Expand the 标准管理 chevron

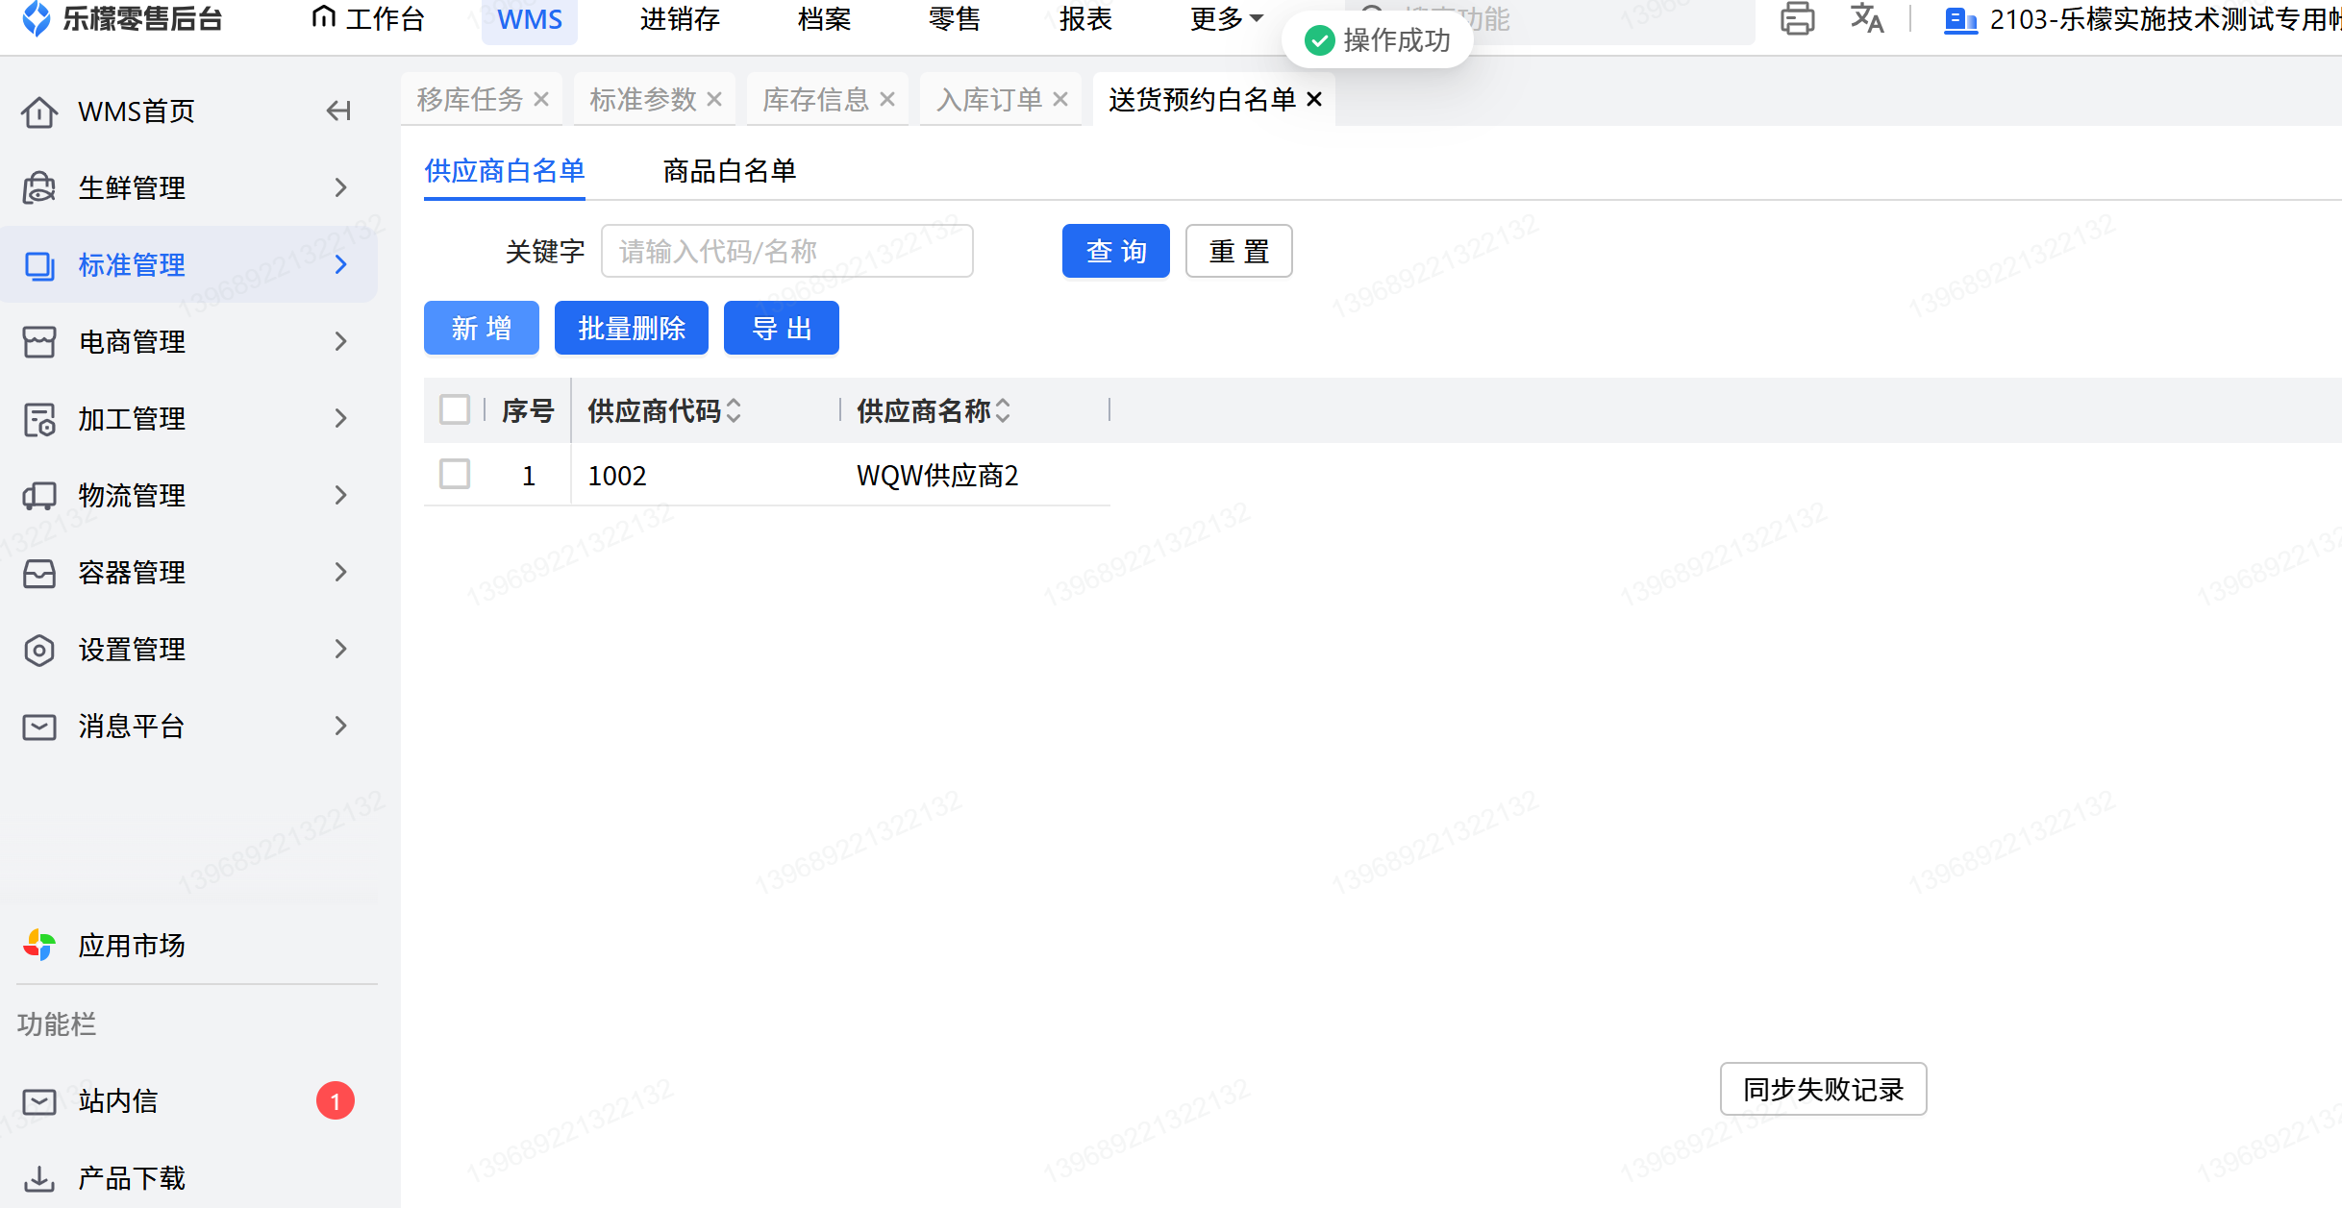[x=341, y=264]
